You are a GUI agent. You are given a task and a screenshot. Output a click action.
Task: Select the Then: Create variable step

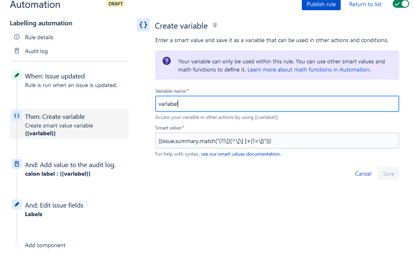click(x=69, y=124)
